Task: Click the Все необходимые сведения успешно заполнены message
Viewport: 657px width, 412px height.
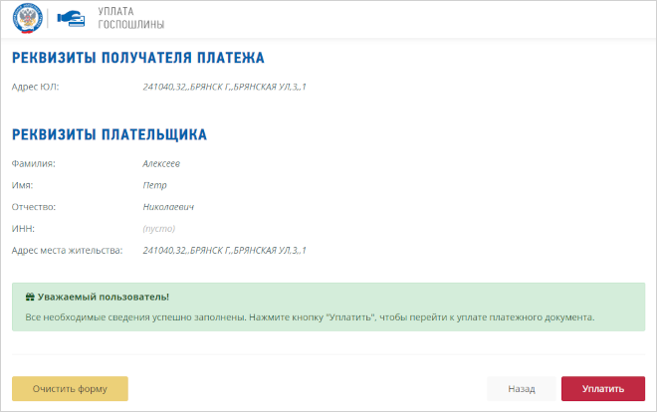Action: click(310, 317)
